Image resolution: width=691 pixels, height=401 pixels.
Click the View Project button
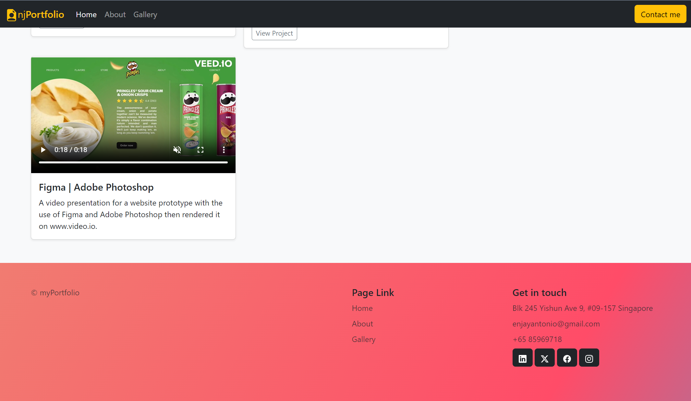[x=274, y=33]
